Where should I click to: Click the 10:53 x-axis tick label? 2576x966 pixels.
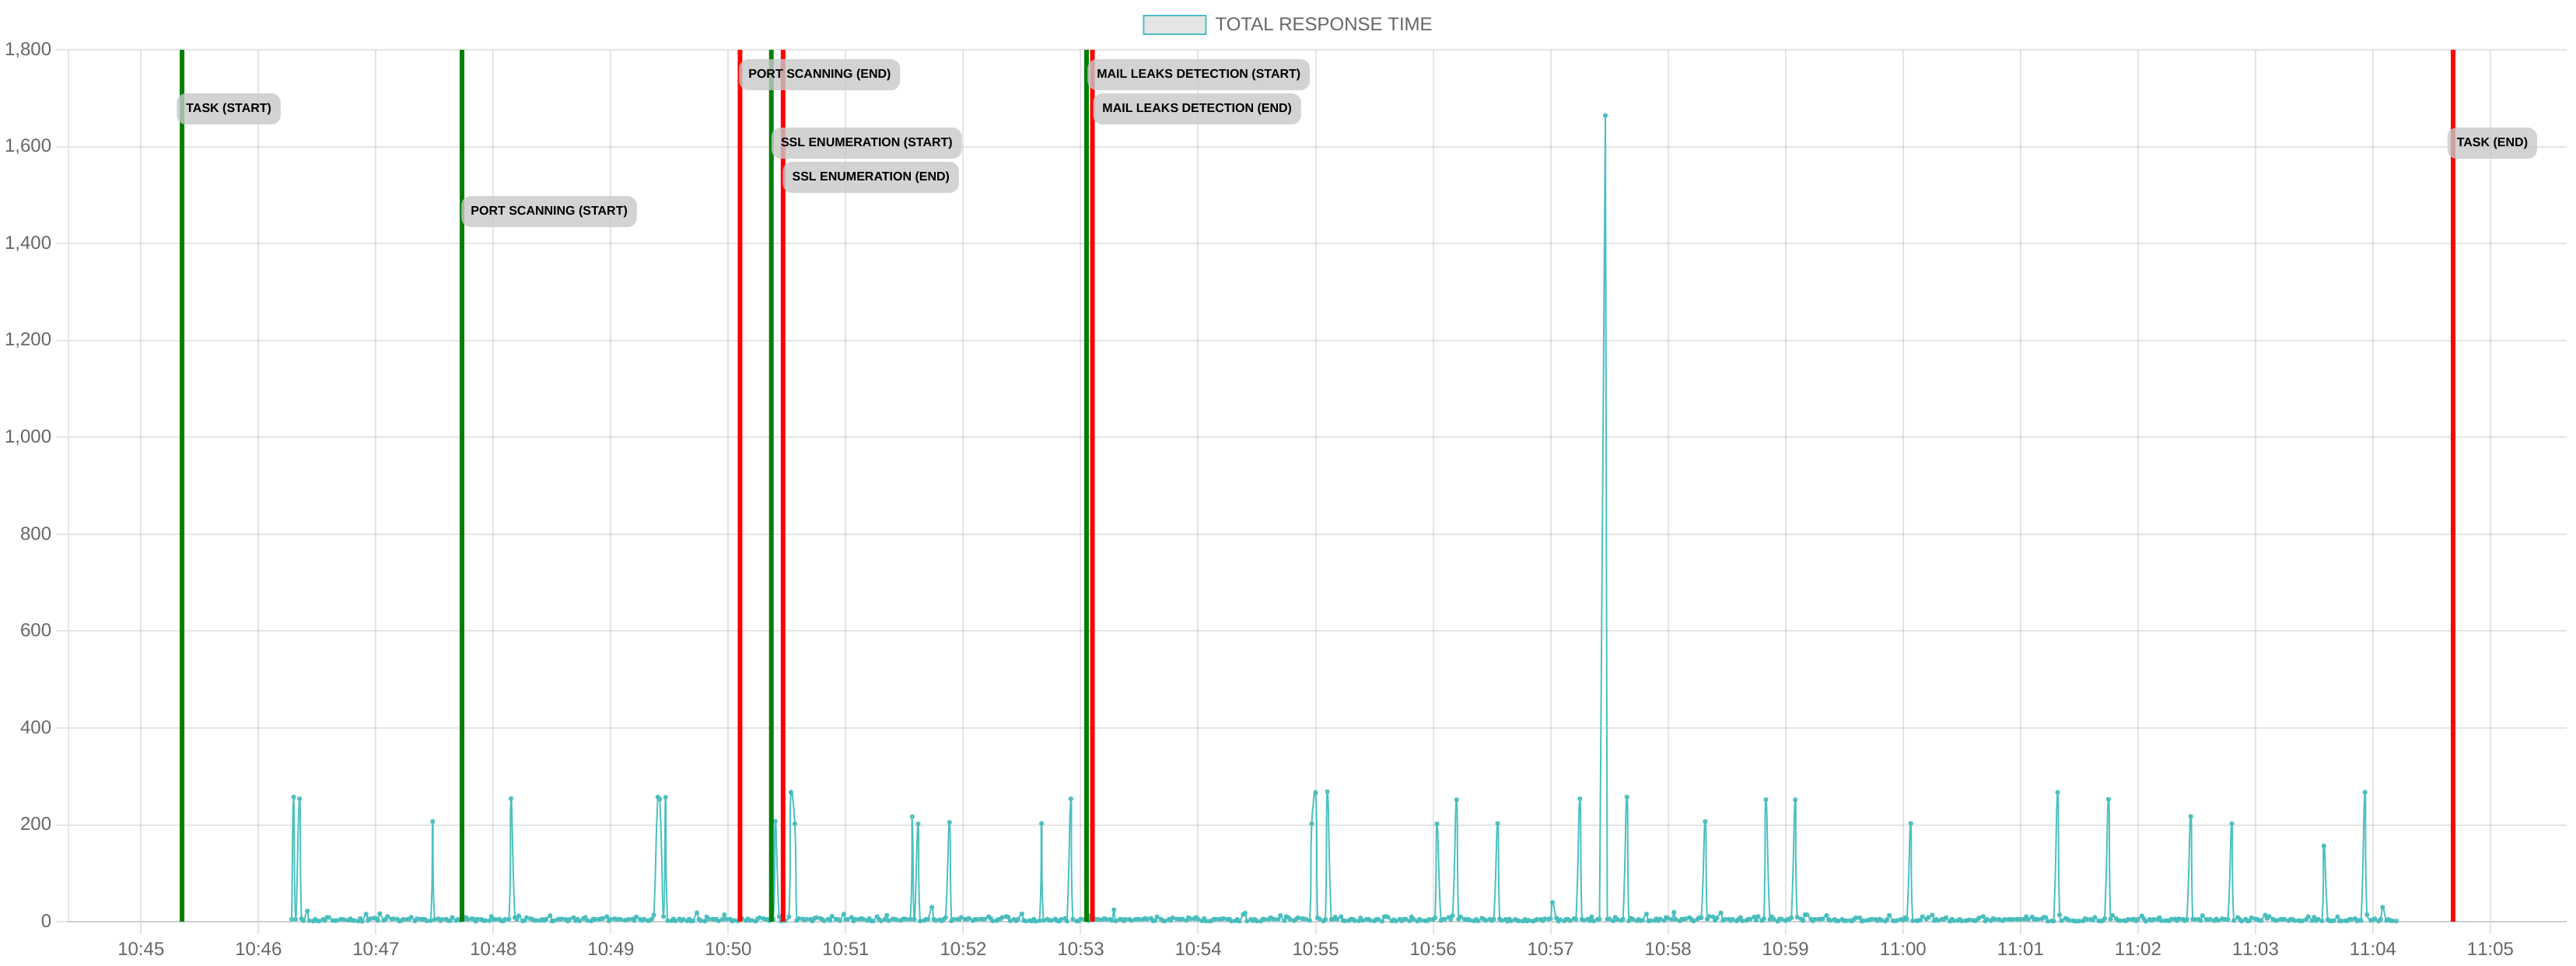coord(1081,949)
